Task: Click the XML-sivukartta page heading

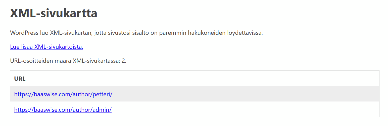Action: (54, 13)
